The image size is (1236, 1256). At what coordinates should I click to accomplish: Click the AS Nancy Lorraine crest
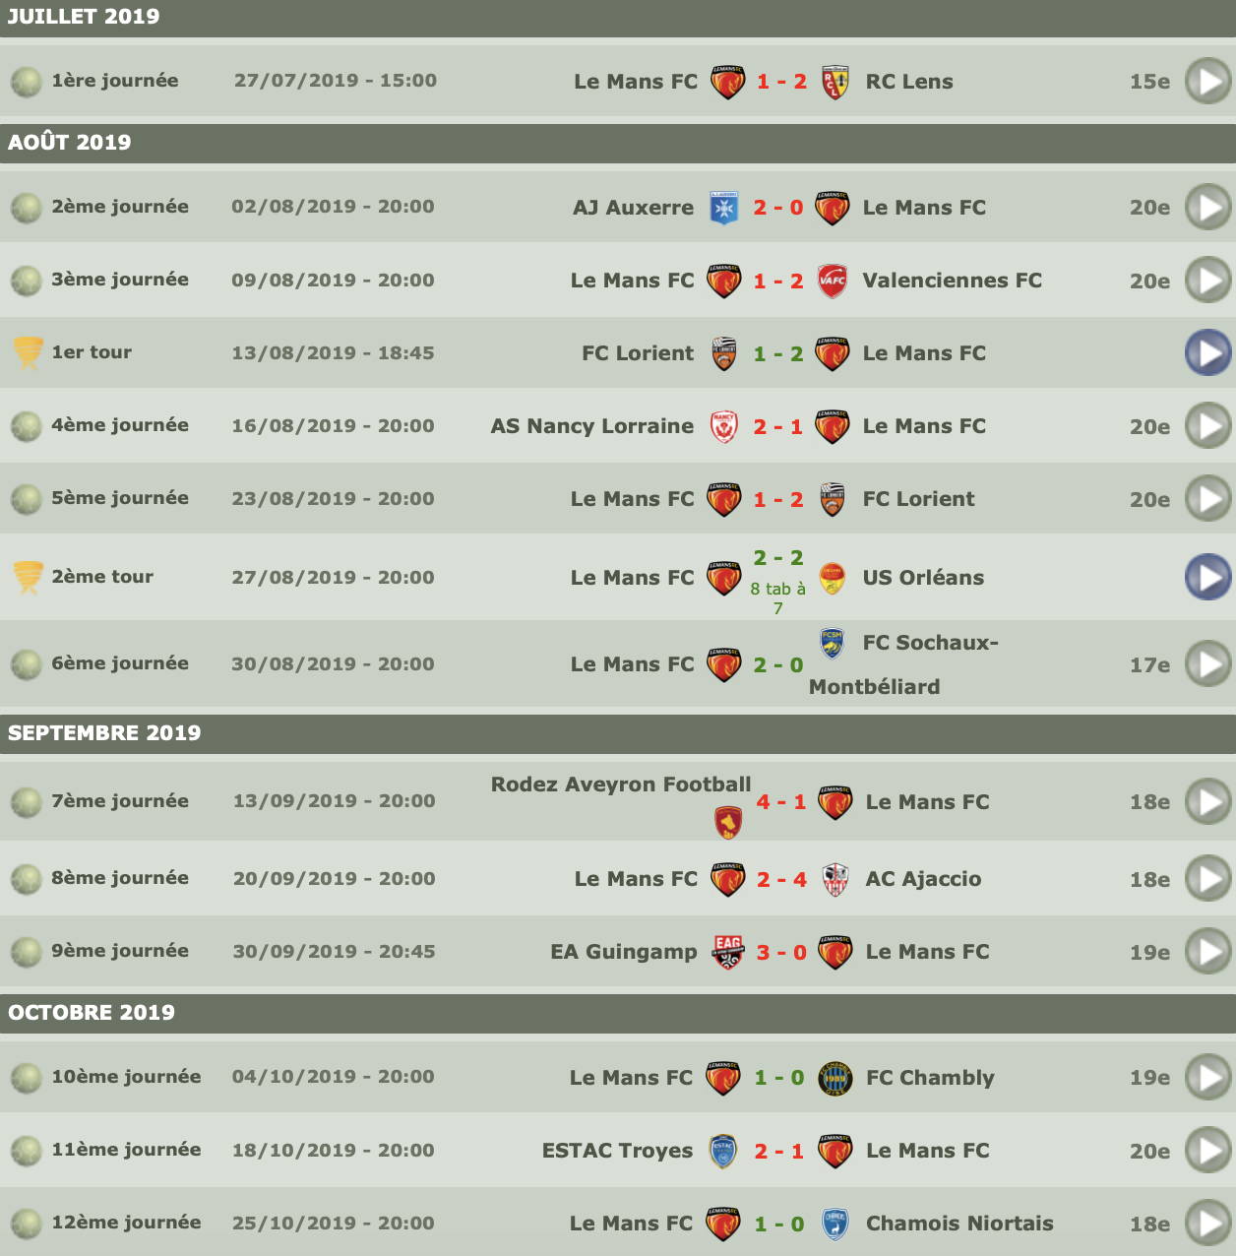(x=724, y=426)
